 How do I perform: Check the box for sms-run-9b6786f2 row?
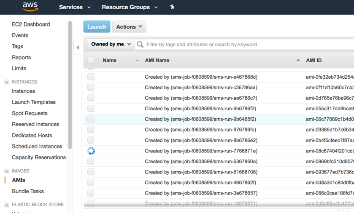tap(91, 109)
